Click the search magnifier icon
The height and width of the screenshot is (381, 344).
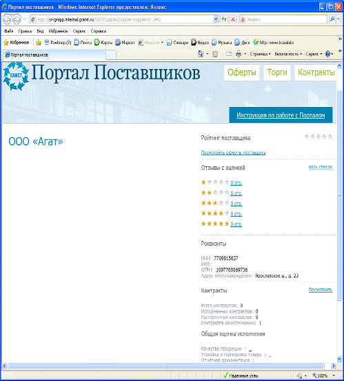click(332, 19)
